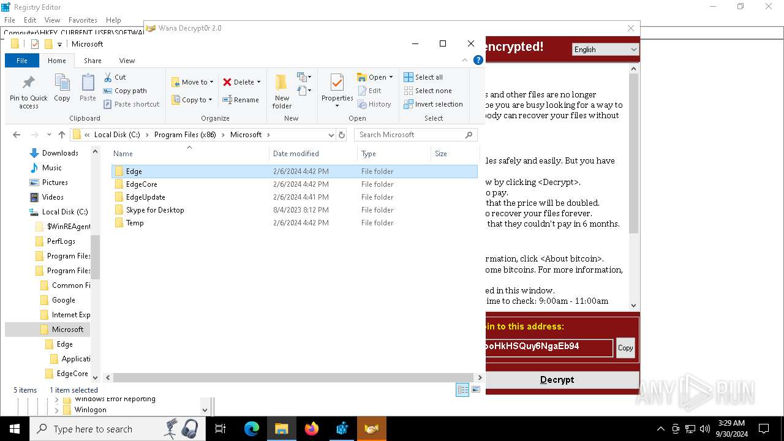Image resolution: width=784 pixels, height=441 pixels.
Task: Click the Refresh button in address bar
Action: coord(342,135)
